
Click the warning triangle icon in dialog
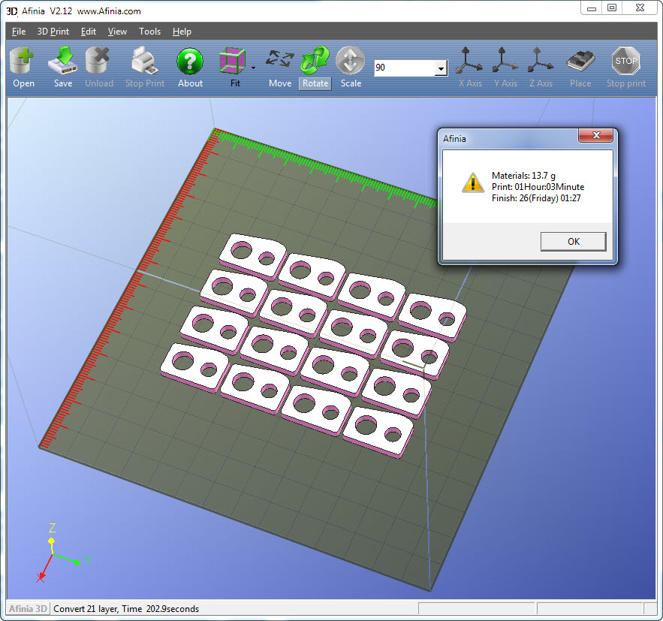(473, 182)
